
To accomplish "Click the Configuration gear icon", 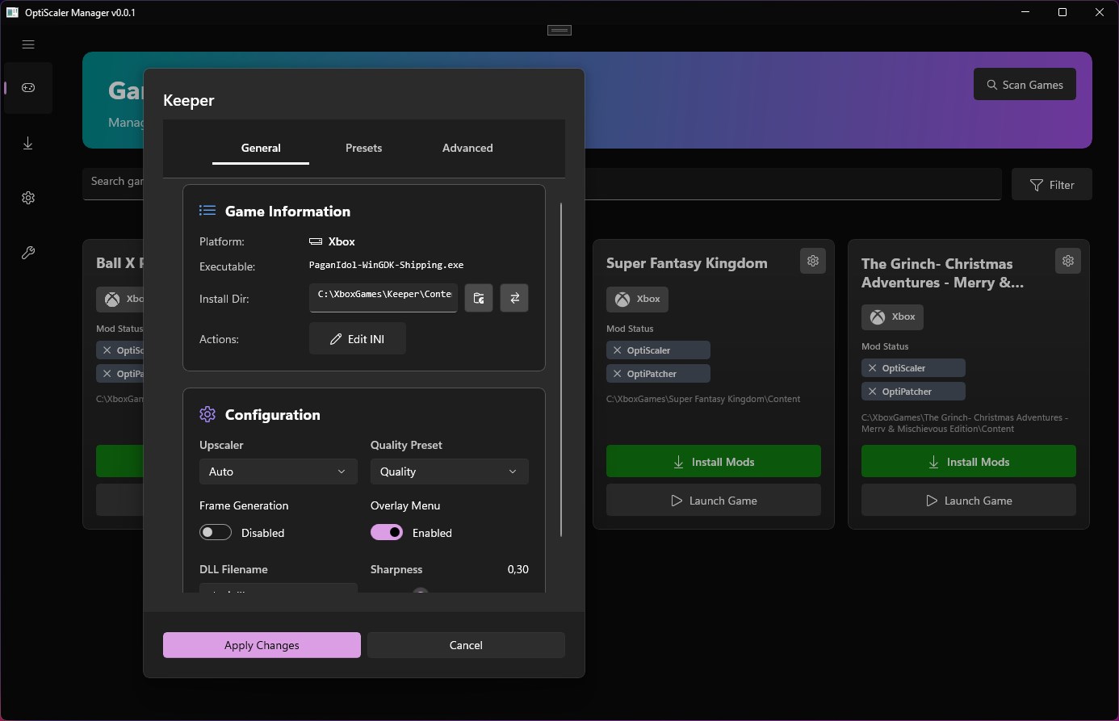I will 207,414.
